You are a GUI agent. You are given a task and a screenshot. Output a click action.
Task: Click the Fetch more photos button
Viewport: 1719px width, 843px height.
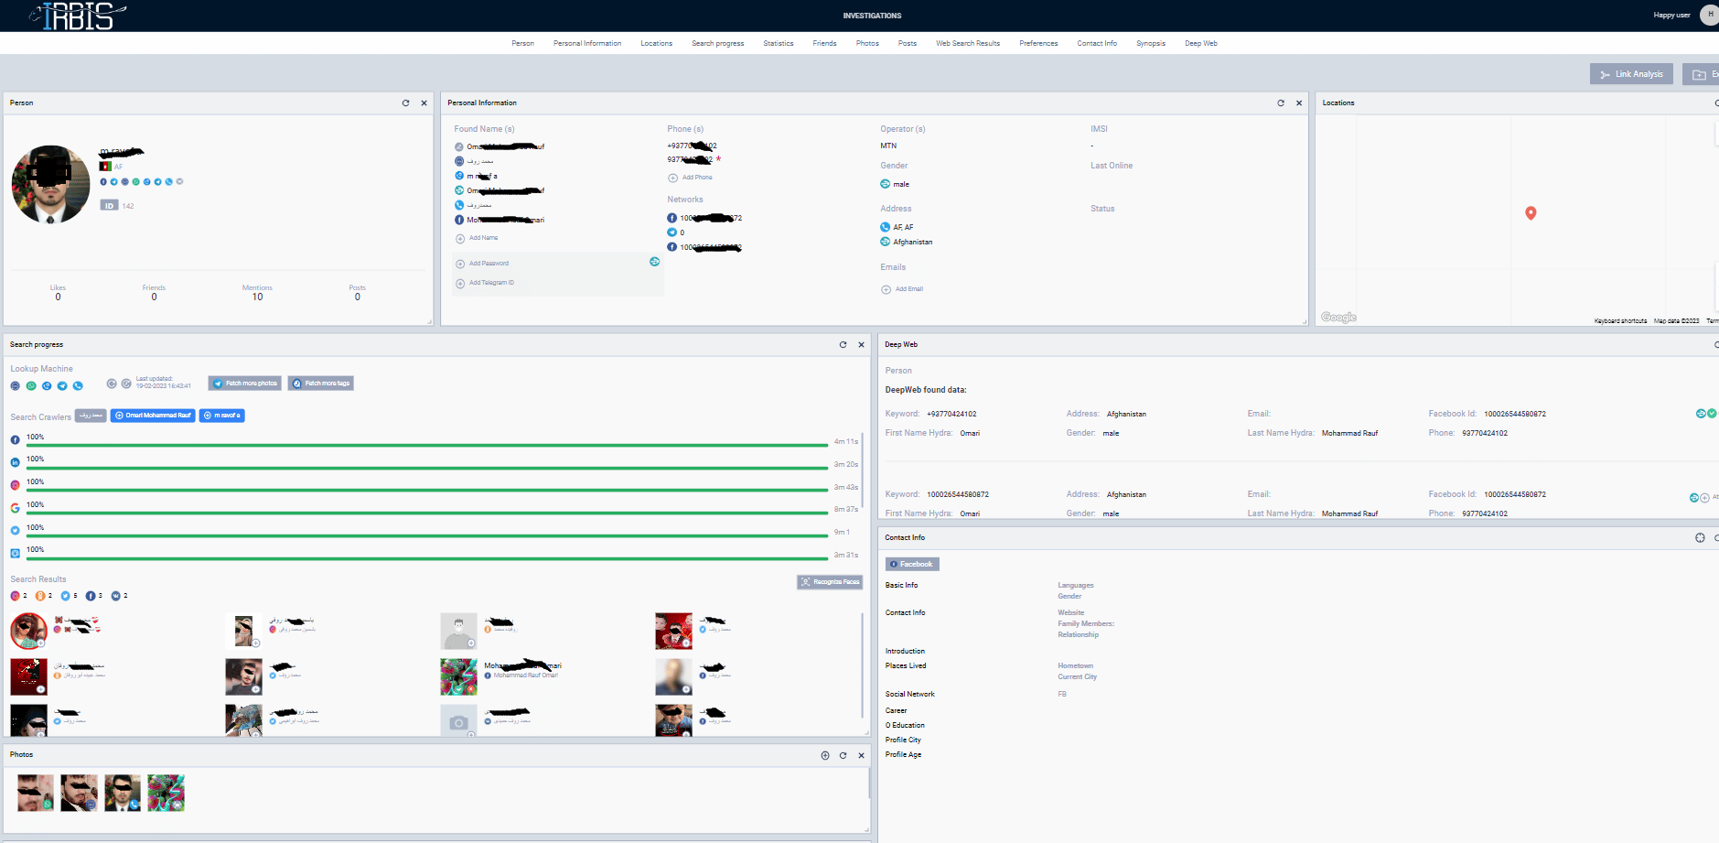point(244,384)
